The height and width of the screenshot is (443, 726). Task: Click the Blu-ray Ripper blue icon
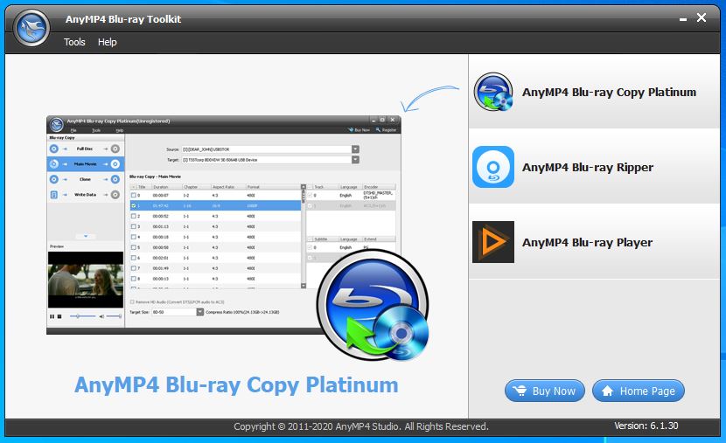coord(493,167)
